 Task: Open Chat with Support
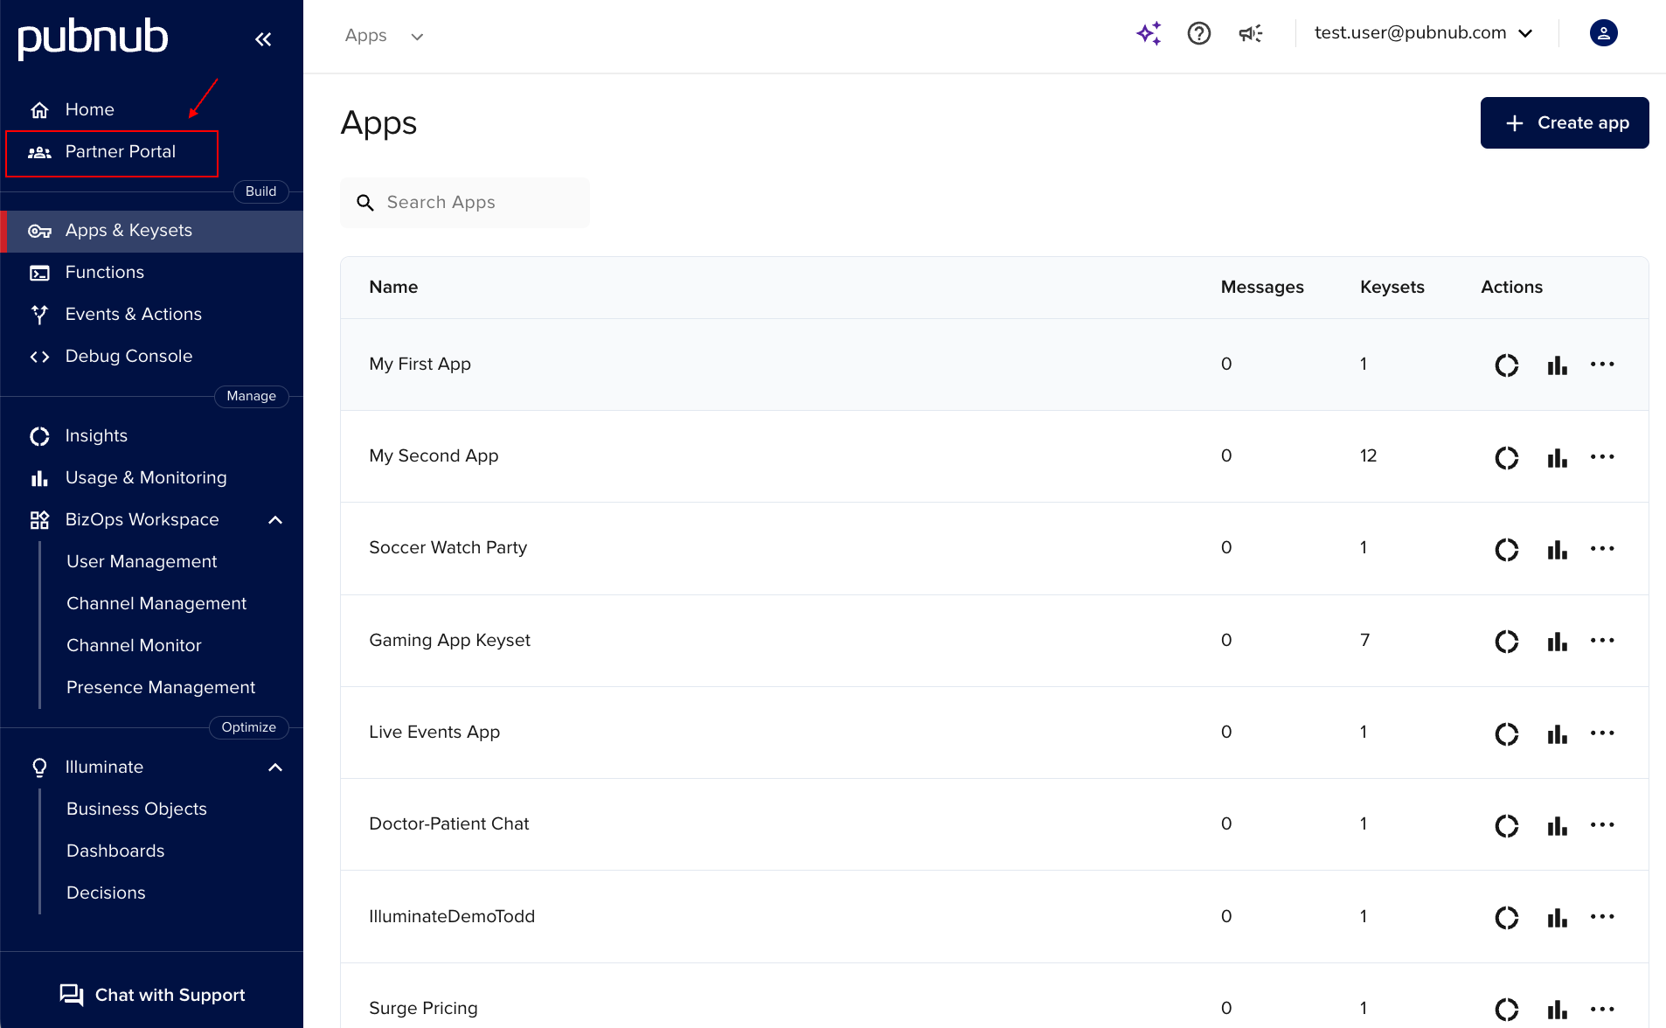click(151, 995)
